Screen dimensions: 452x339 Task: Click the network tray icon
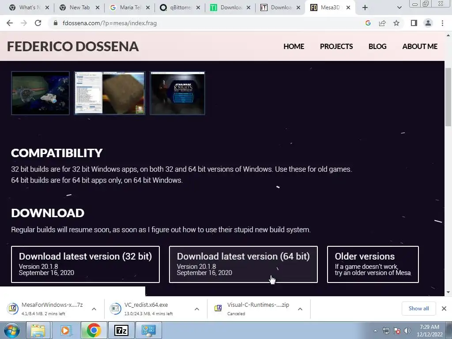[x=386, y=331]
